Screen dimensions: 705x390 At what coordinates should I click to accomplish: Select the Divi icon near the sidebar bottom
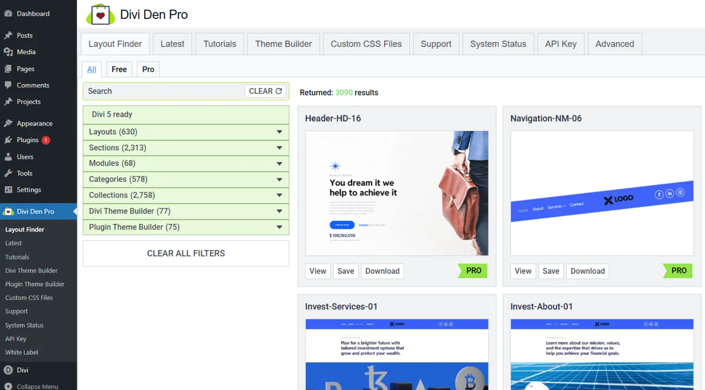click(x=8, y=370)
